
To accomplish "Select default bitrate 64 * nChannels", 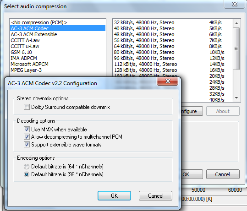I will [27, 167].
